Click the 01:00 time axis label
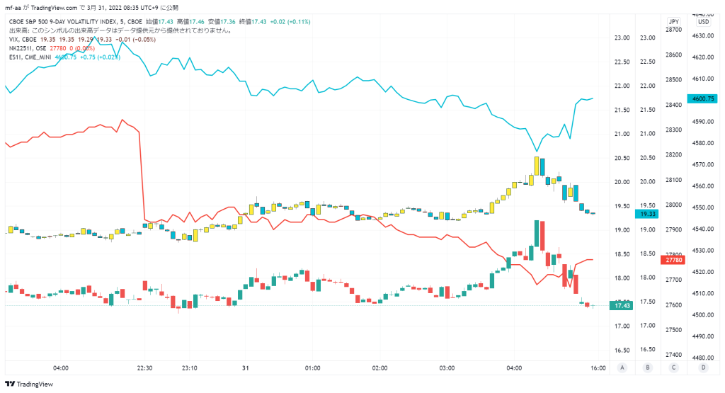Screen dimensions: 725x393 coord(312,368)
